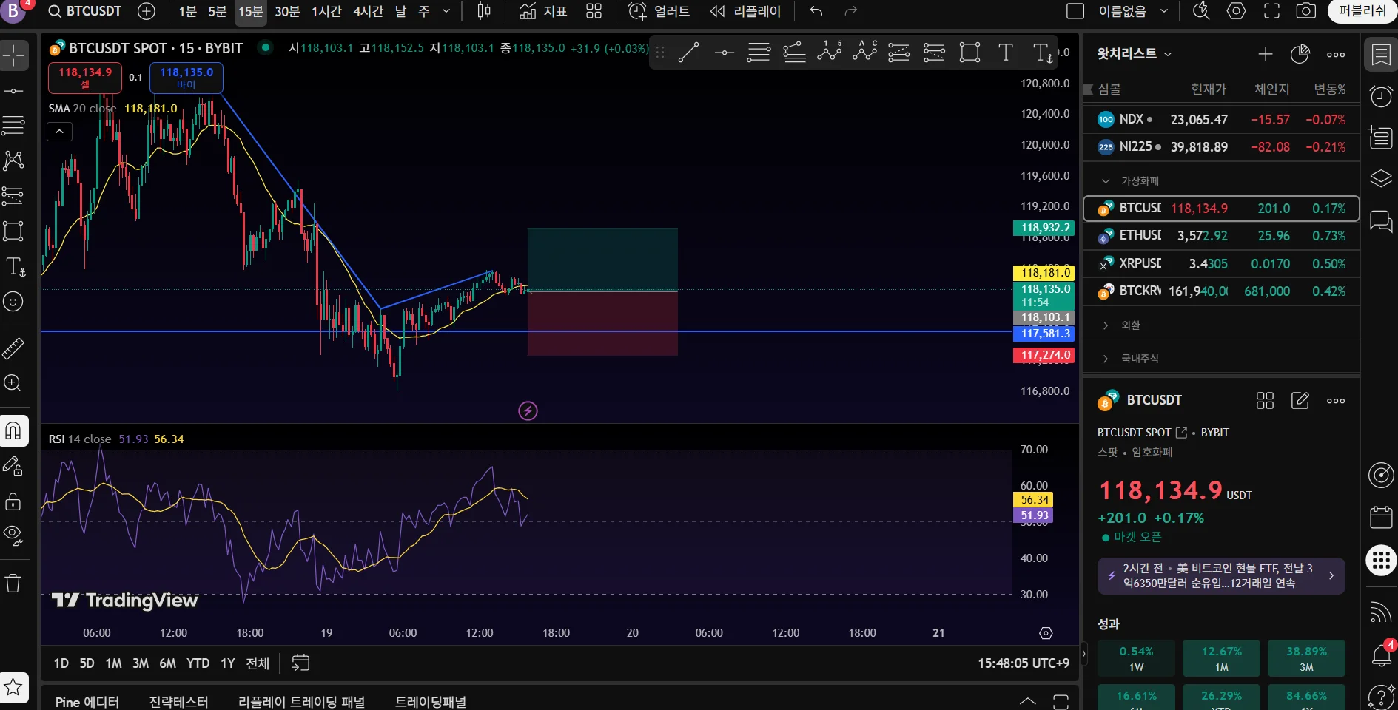Set chart range to YTD
Viewport: 1398px width, 710px height.
pyautogui.click(x=198, y=663)
